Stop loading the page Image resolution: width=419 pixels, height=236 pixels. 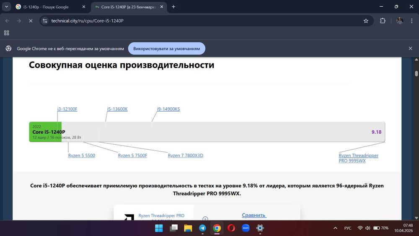(x=31, y=21)
